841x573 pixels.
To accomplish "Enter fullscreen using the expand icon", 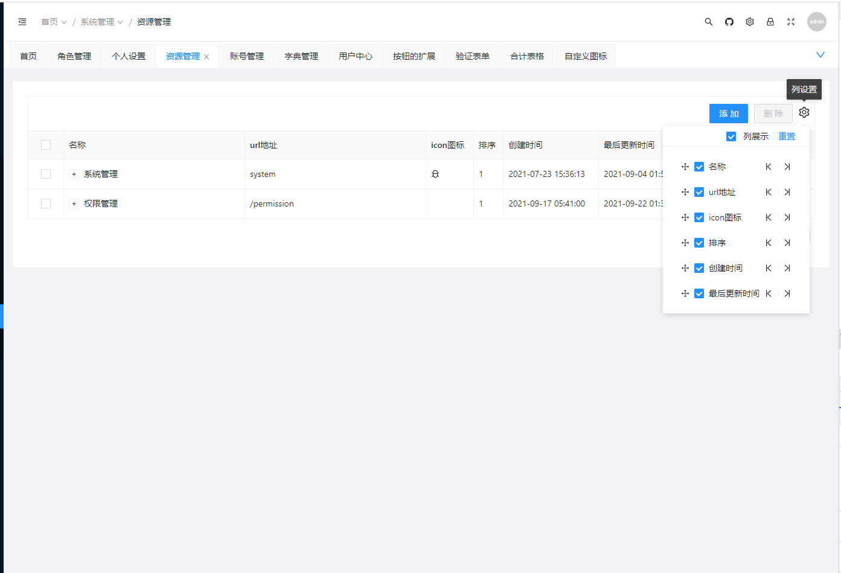I will 790,21.
